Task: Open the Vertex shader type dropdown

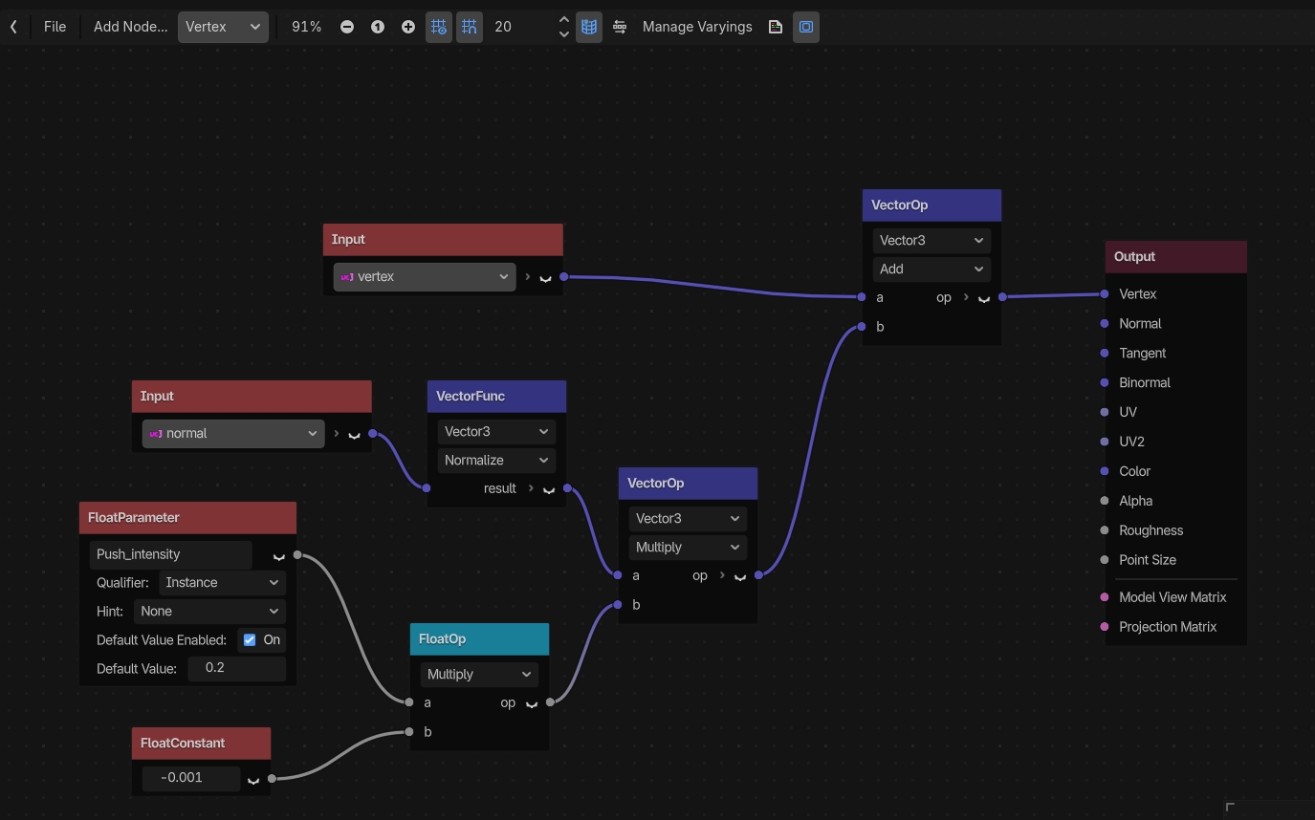Action: click(223, 27)
